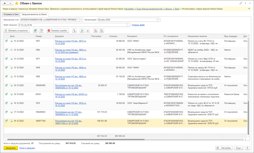Toggle checkbox for row number 180265000
Screen dimensions: 254x153
pyautogui.click(x=6, y=85)
